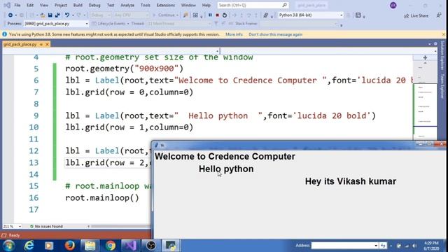
Task: Click the editor minimap scrollbar
Action: pyautogui.click(x=425, y=97)
